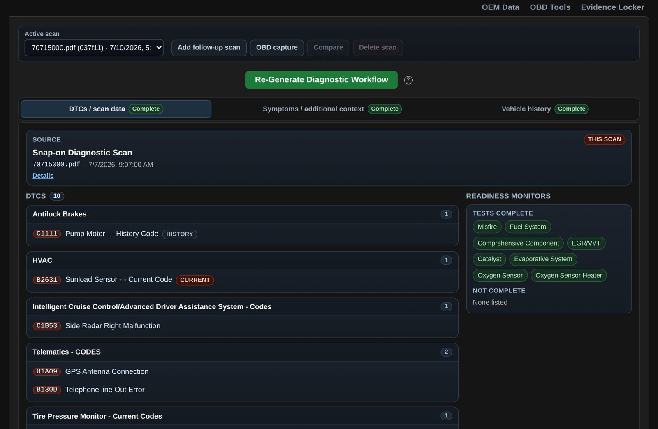The width and height of the screenshot is (658, 429).
Task: Click the Telematics count badge 2
Action: tap(446, 352)
